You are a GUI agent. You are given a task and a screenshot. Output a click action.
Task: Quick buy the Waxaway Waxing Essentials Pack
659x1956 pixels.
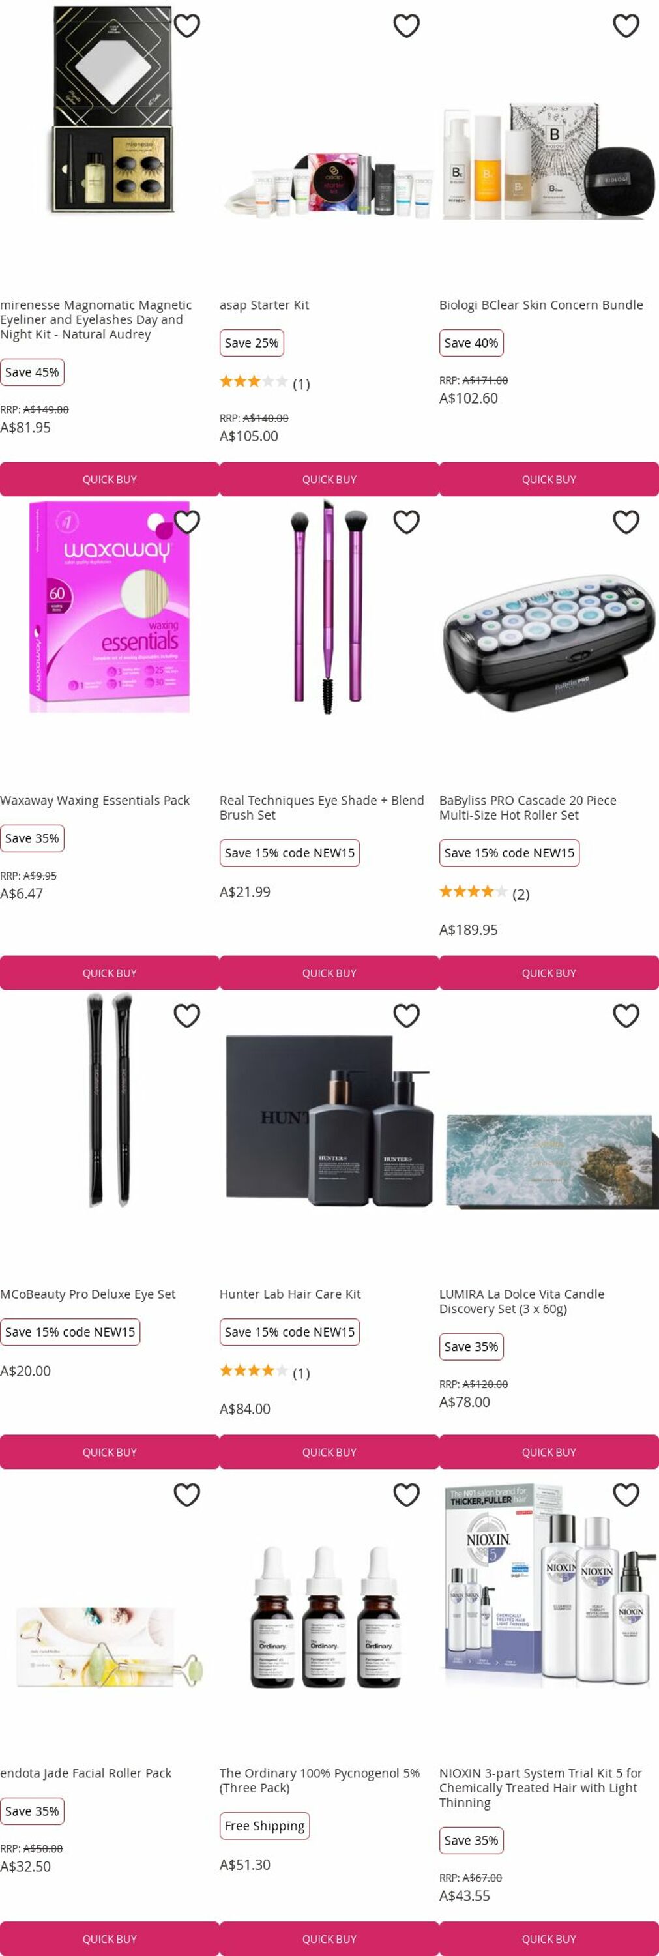pos(110,973)
